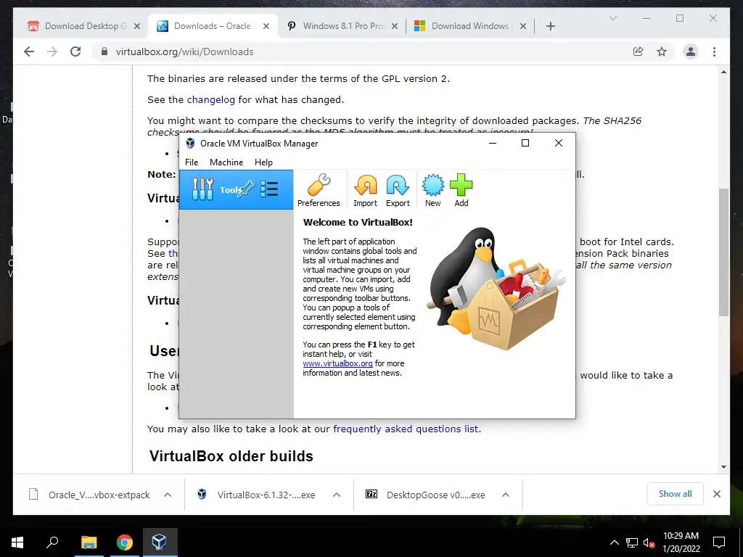Close the Download Windows tab
The height and width of the screenshot is (557, 743).
(x=523, y=26)
